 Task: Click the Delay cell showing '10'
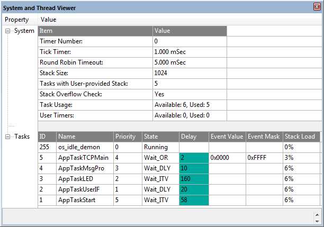point(194,168)
